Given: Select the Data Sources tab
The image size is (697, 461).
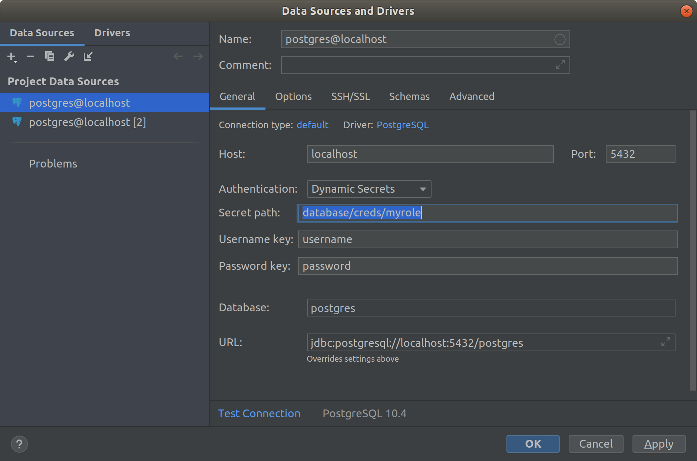Looking at the screenshot, I should (42, 33).
